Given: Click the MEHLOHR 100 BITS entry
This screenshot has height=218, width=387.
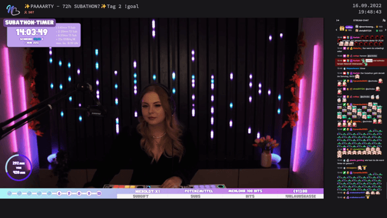Looking at the screenshot, I should point(245,191).
